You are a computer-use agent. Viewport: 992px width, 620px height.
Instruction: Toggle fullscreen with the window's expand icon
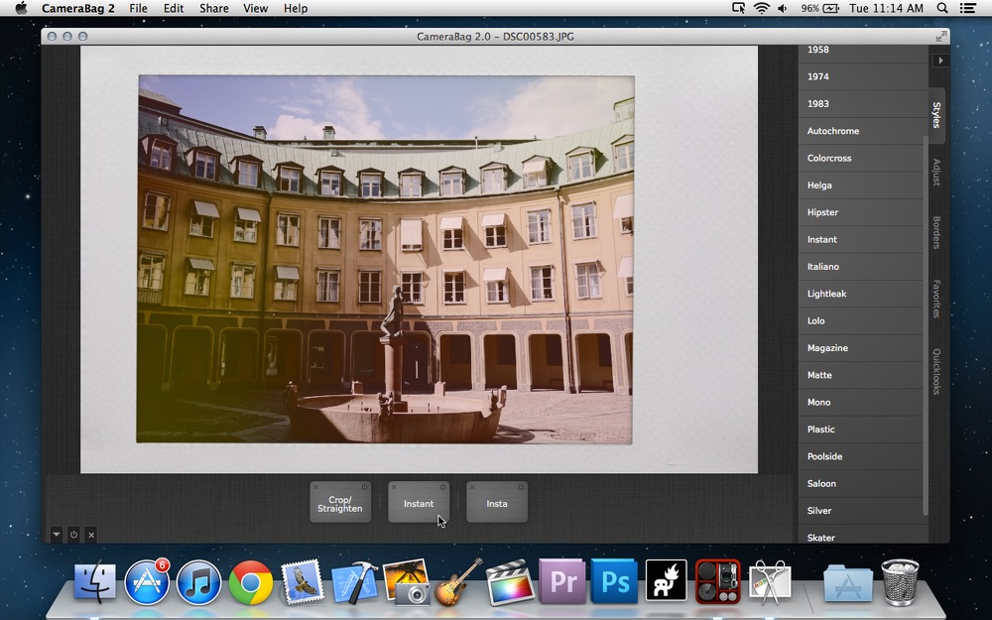[941, 37]
